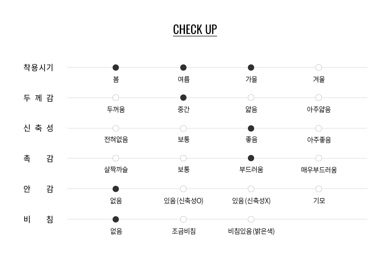Click the 착용시기 row label
391x258 pixels.
(38, 68)
